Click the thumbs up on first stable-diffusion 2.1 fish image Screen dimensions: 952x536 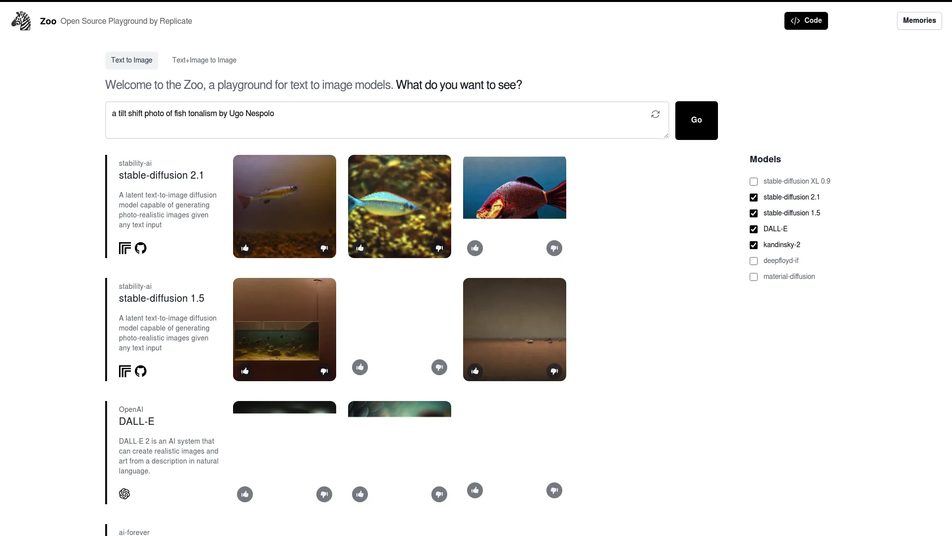tap(245, 248)
